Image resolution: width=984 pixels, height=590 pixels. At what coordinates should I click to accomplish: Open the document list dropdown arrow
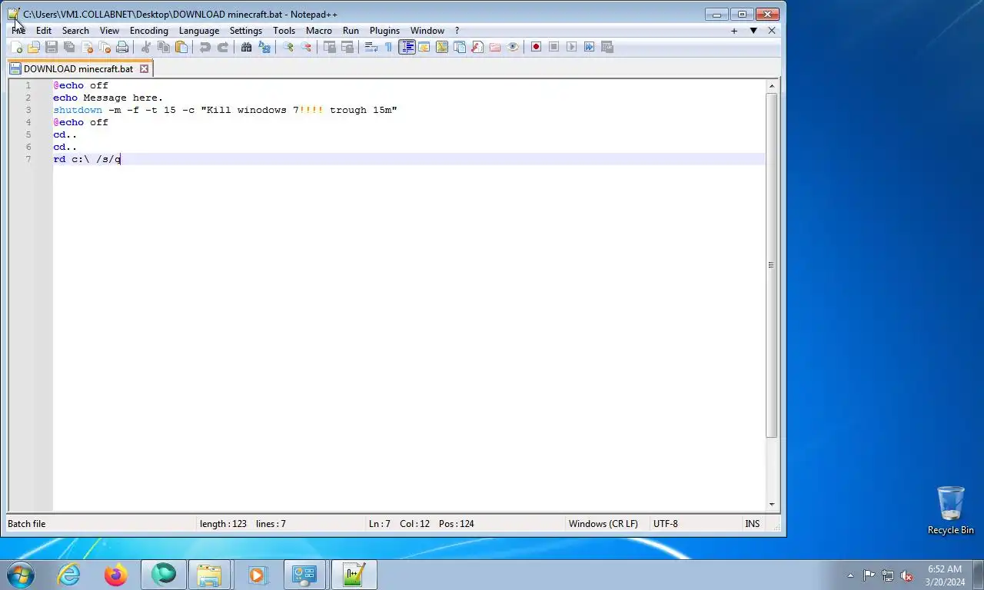[753, 31]
